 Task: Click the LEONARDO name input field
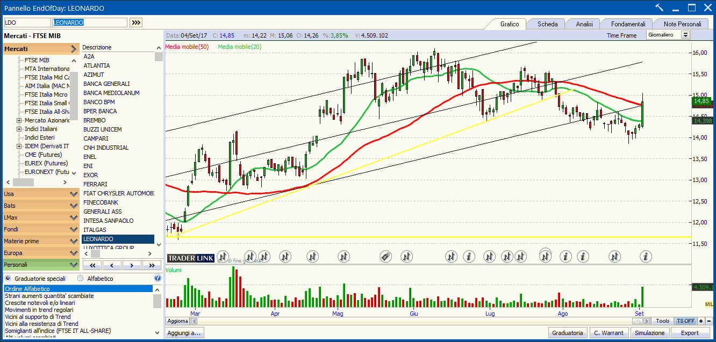tap(90, 23)
